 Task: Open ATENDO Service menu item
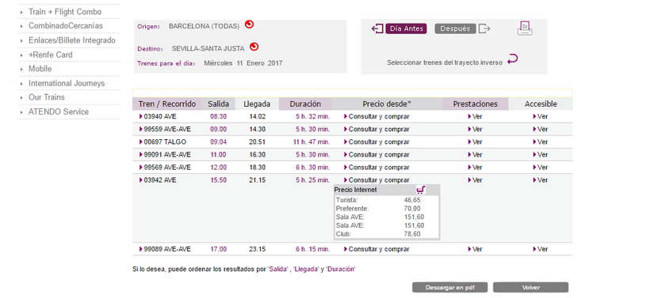59,111
